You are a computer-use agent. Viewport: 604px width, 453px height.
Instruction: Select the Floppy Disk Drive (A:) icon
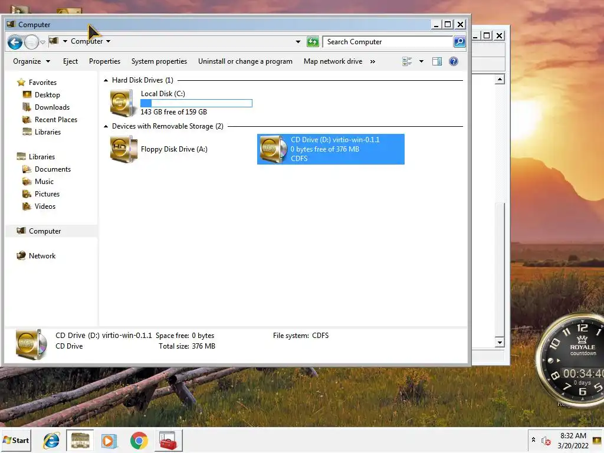(x=123, y=149)
